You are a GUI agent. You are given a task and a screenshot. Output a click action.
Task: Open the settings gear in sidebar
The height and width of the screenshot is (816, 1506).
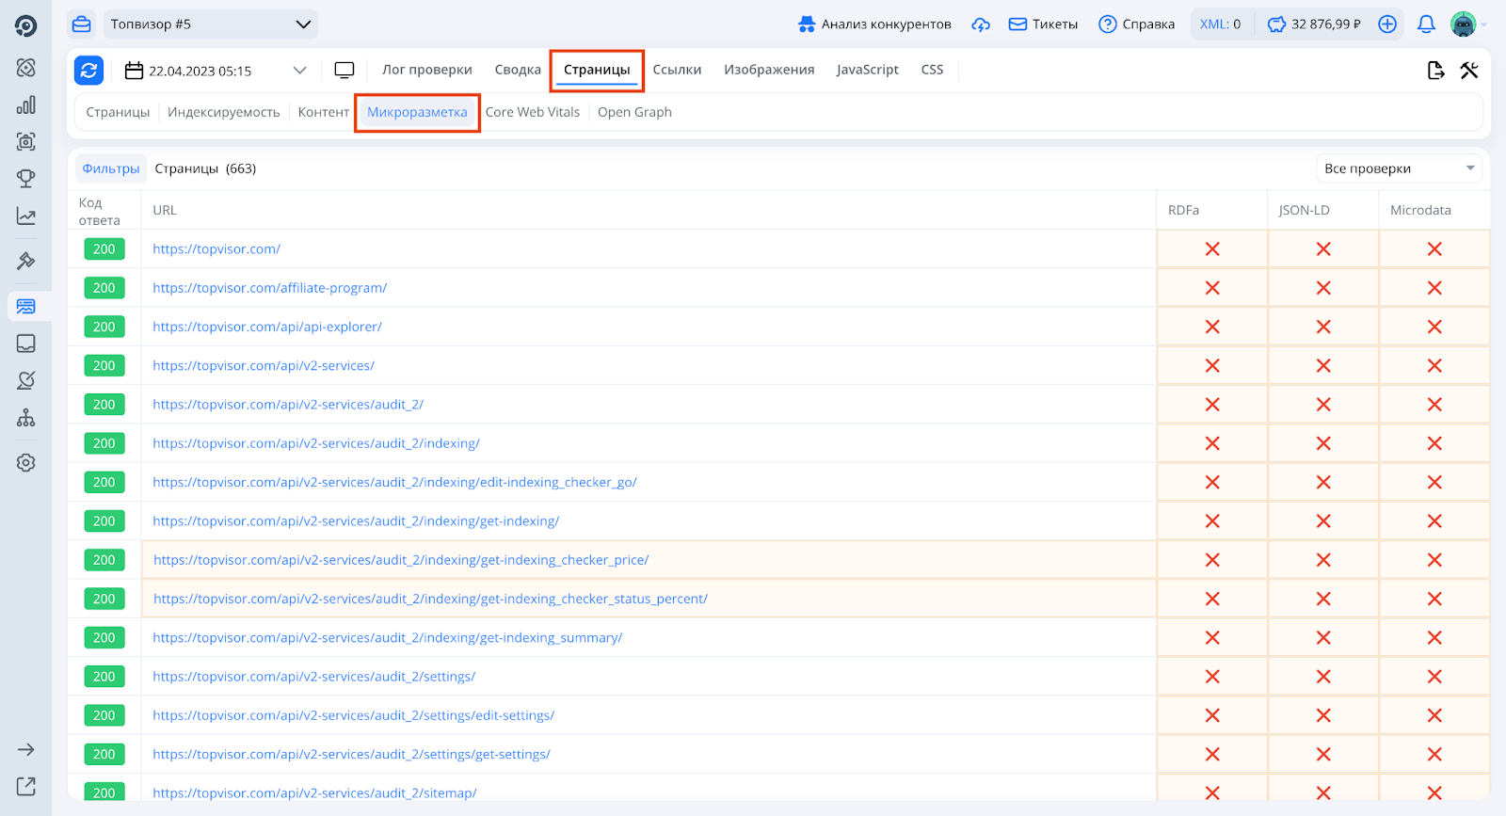(x=26, y=463)
